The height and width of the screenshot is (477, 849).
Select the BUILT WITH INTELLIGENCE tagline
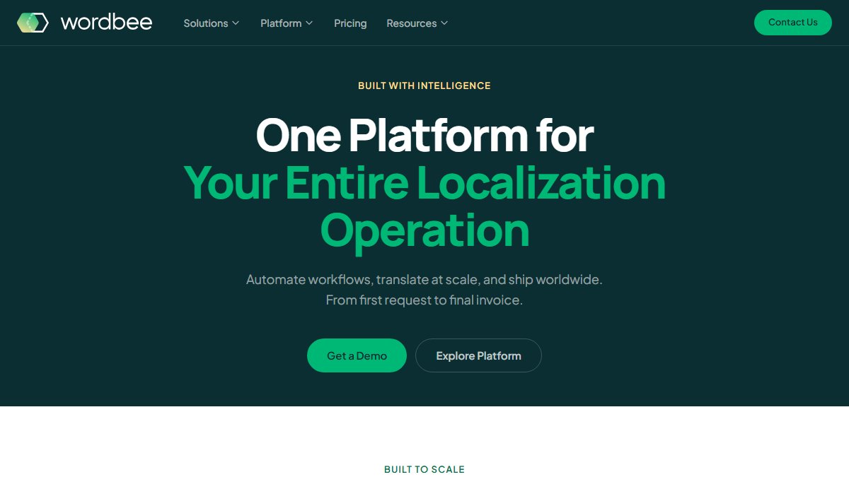(x=424, y=86)
